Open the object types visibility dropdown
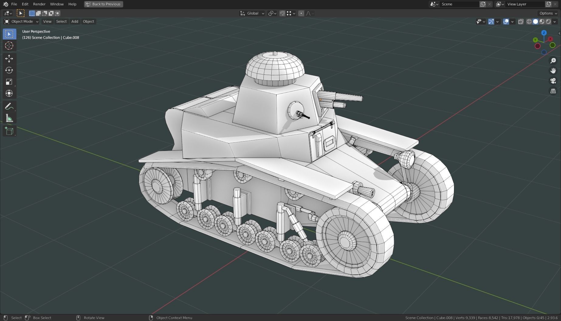 [481, 22]
